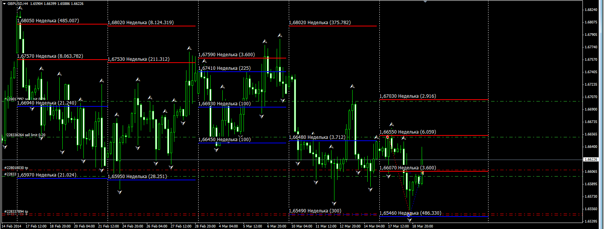Click price axis value 1.68240

click(591, 10)
